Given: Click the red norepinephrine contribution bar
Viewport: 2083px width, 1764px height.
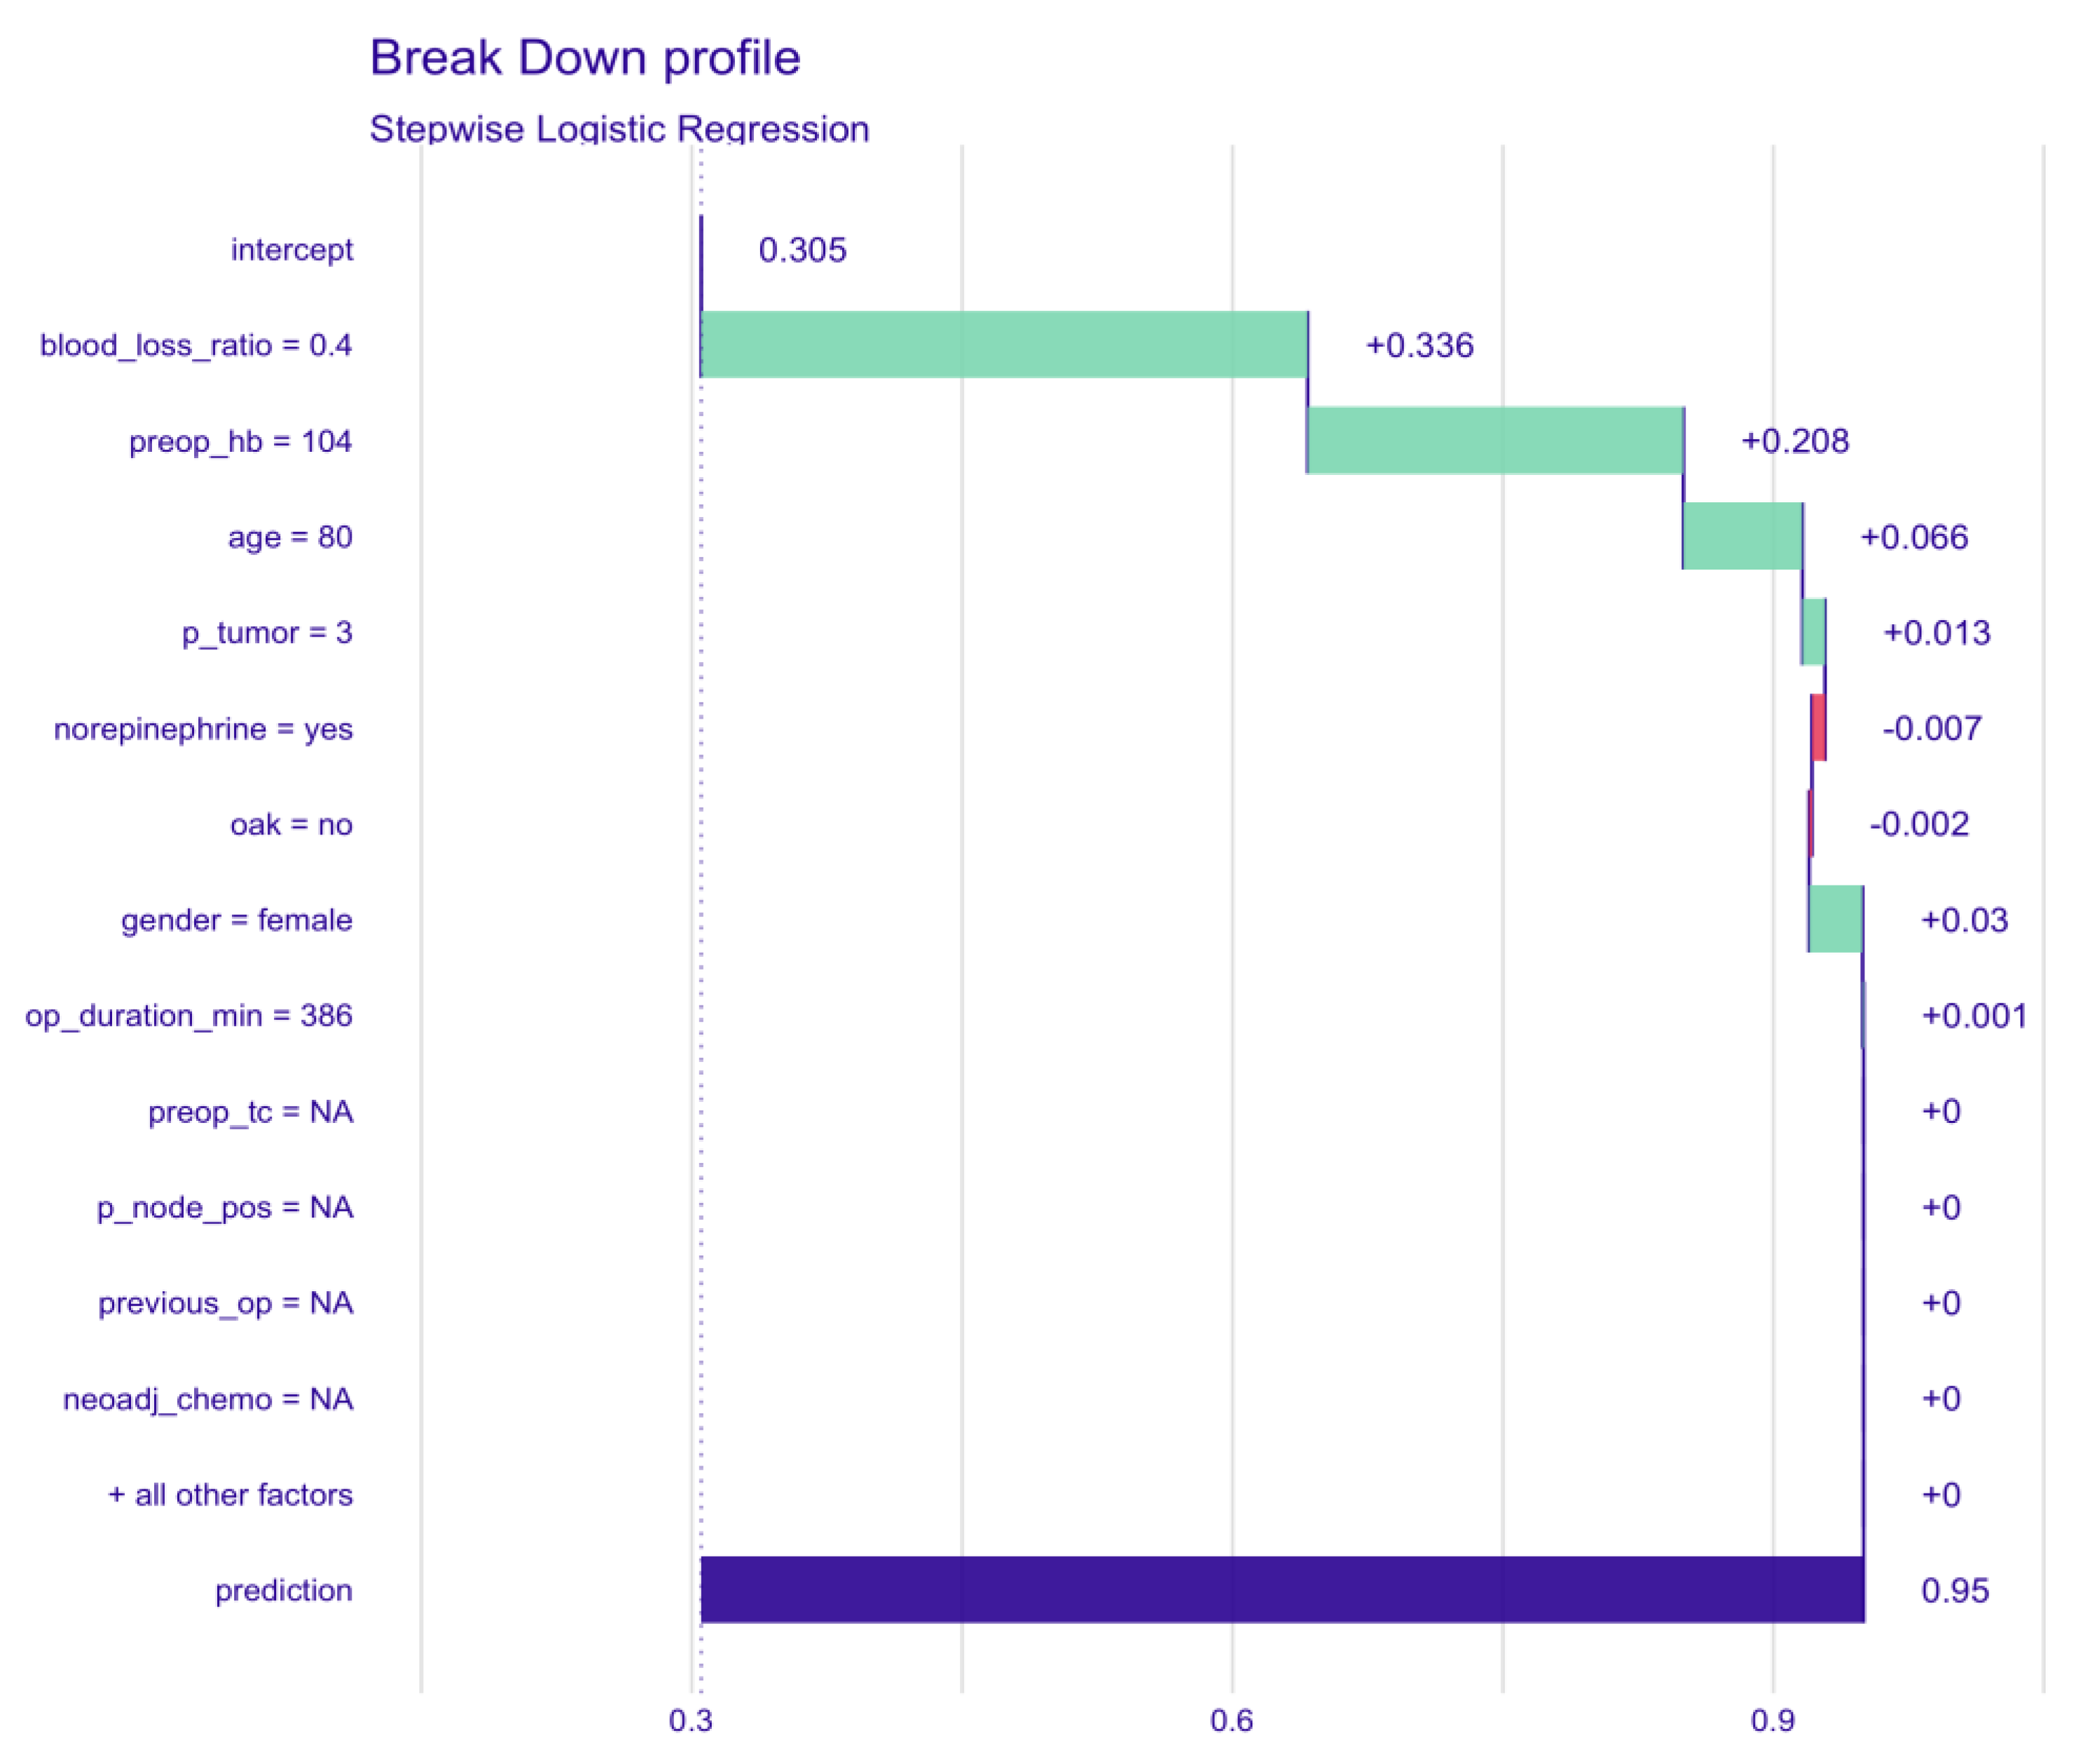Looking at the screenshot, I should [x=1818, y=728].
